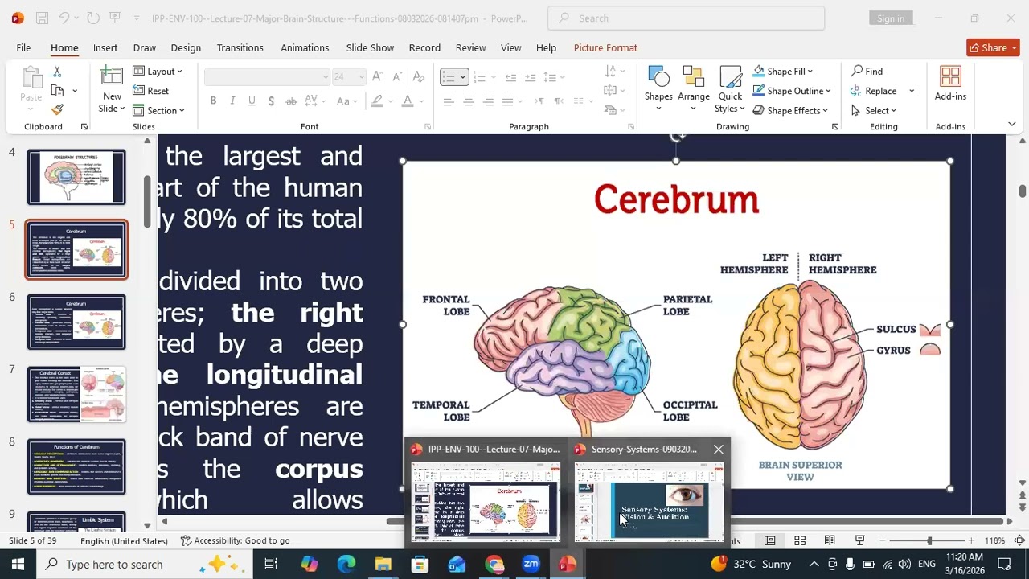Open font name combo box
This screenshot has height=579, width=1029.
[267, 76]
